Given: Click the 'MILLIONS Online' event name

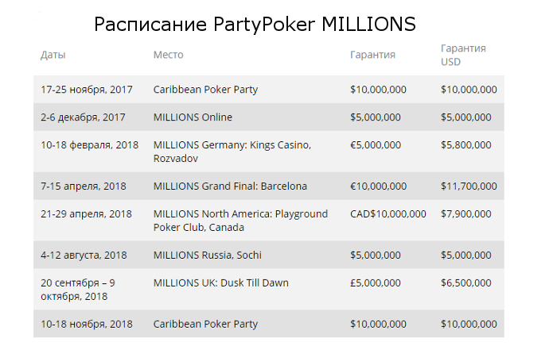Looking at the screenshot, I should click(193, 117).
